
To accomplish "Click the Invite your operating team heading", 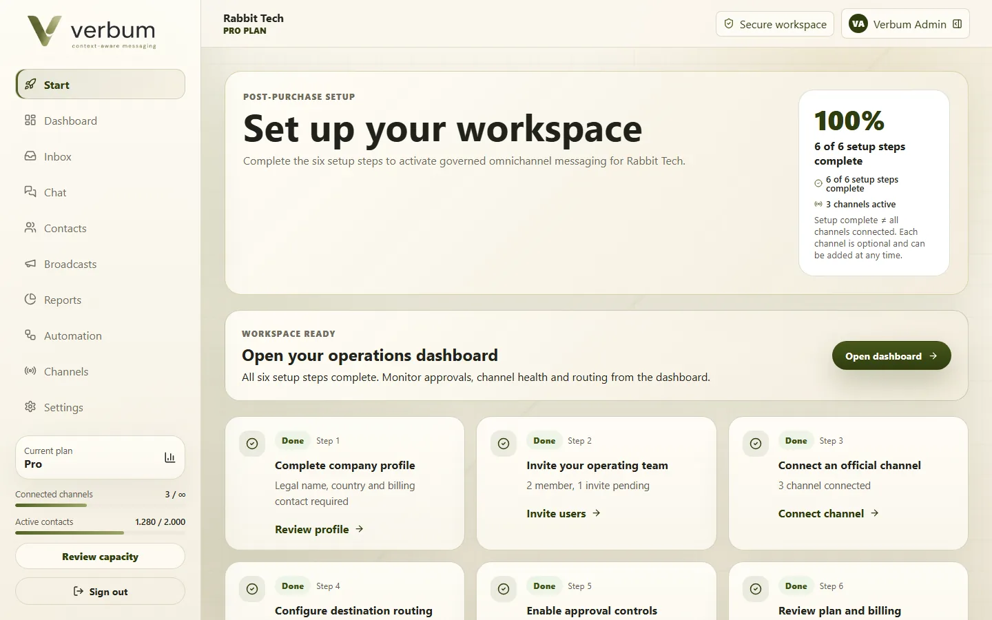I will [x=597, y=466].
